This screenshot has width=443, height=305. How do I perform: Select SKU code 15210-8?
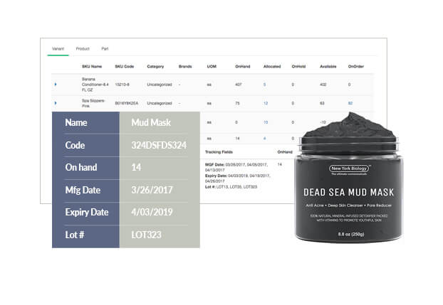pos(122,85)
